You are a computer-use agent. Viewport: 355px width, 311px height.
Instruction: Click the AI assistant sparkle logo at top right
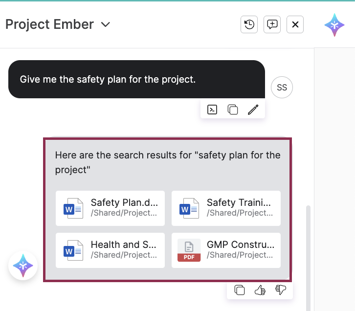[334, 25]
